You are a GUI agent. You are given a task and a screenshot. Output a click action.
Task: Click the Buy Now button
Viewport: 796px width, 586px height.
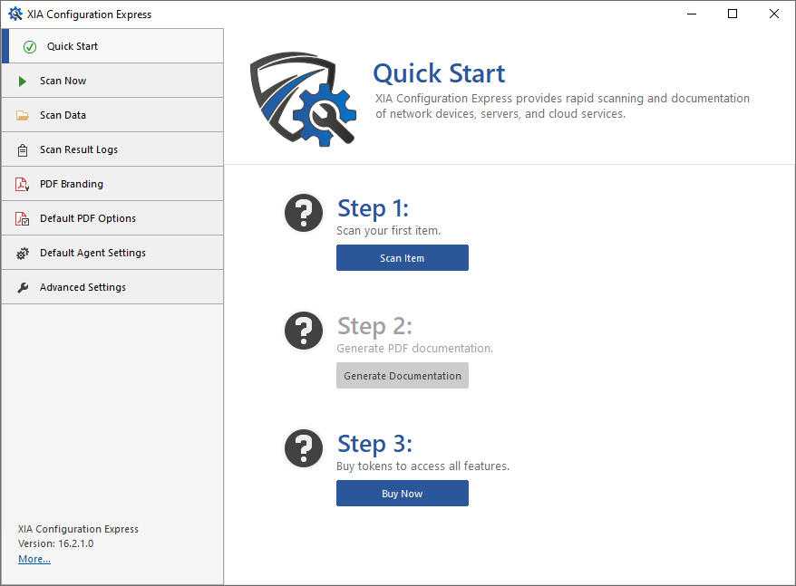[x=402, y=493]
